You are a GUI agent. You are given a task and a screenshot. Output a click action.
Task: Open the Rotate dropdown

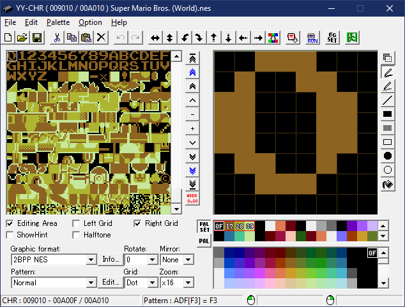tap(153, 260)
